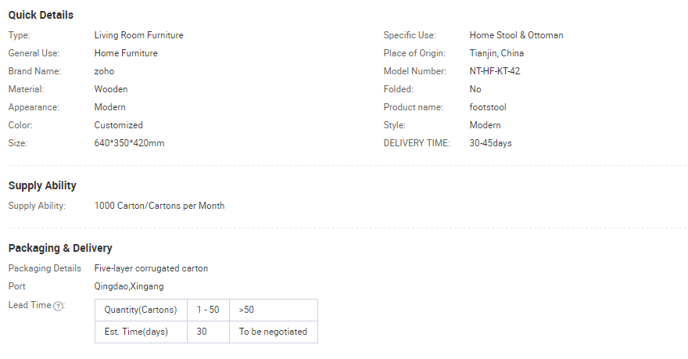The image size is (688, 359).
Task: Click the 640*350*420mm size value
Action: (129, 143)
